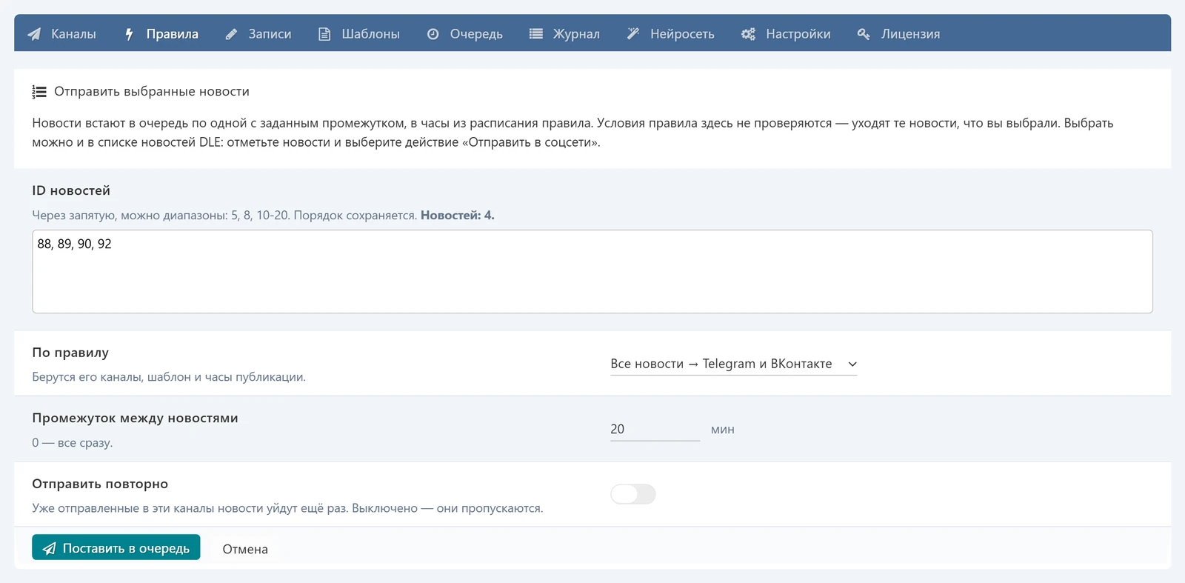Viewport: 1185px width, 583px height.
Task: Open the По правилу rule dropdown
Action: tap(733, 364)
